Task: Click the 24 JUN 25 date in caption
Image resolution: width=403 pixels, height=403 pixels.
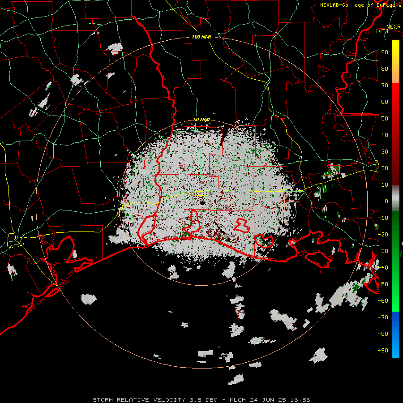Action: tap(268, 400)
